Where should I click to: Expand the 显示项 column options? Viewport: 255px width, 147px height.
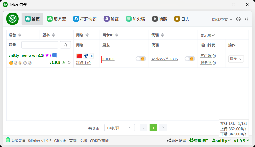pos(208,35)
